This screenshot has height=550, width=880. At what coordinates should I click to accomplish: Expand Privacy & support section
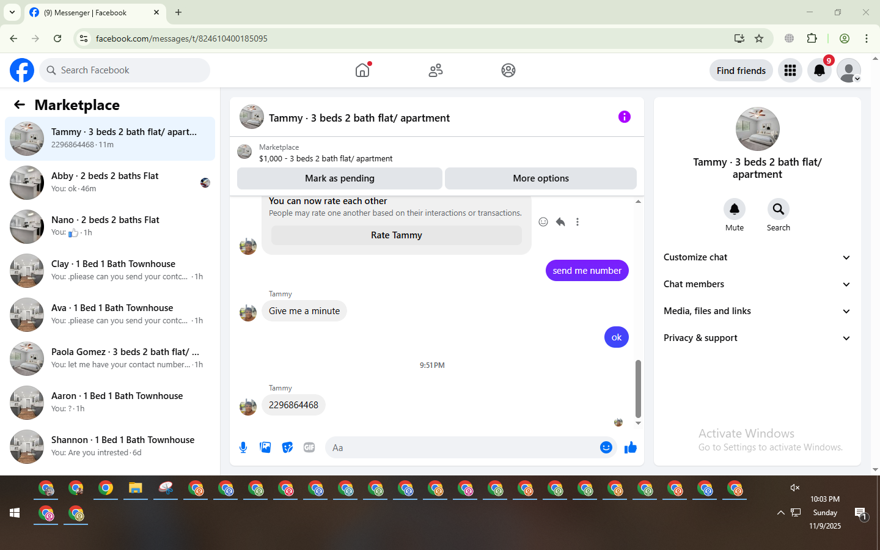pos(757,338)
